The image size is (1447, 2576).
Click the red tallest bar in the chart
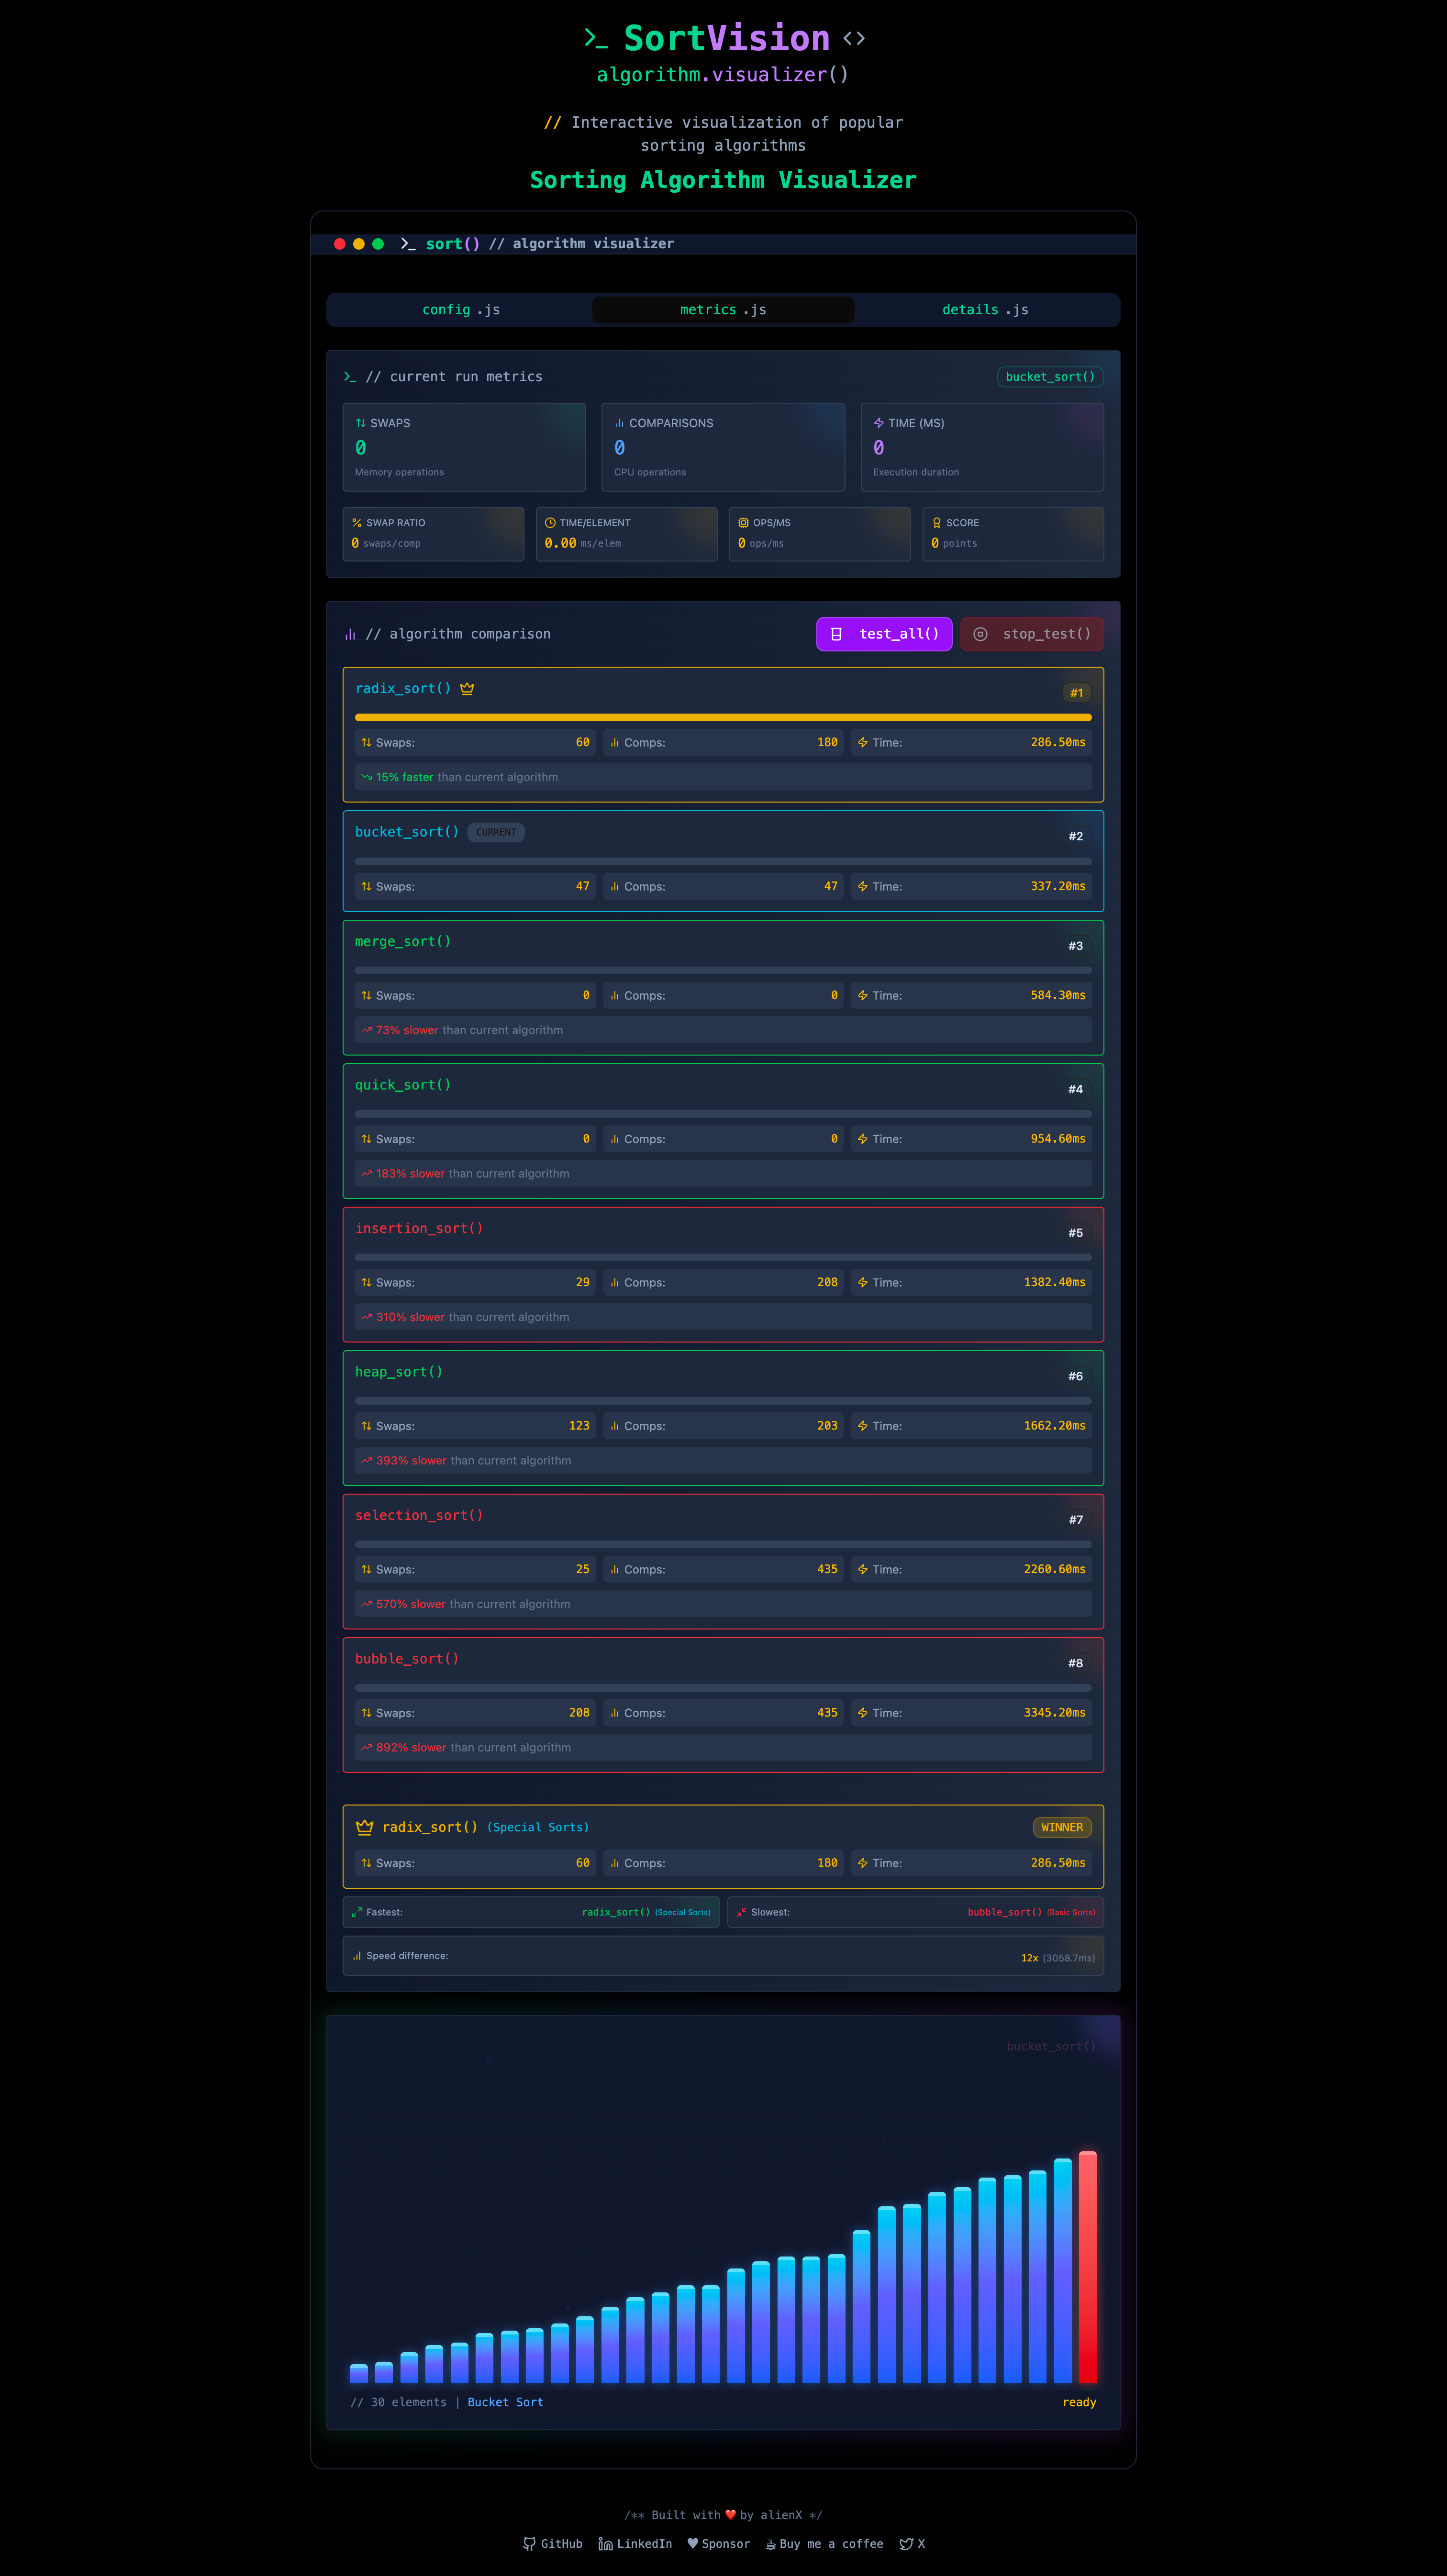pos(1088,2267)
